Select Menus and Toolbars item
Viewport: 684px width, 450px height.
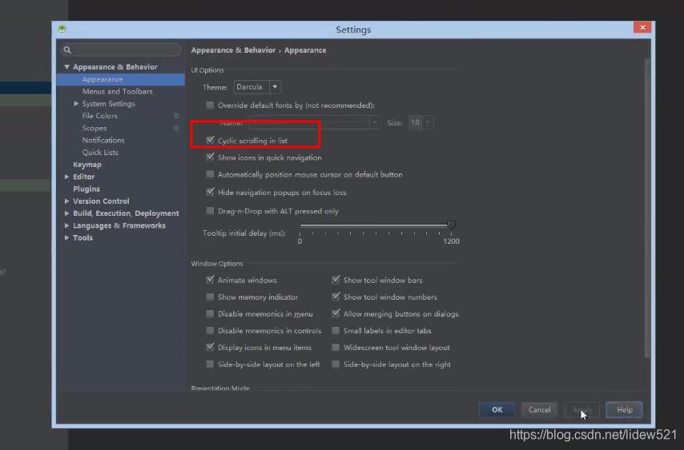pyautogui.click(x=118, y=91)
